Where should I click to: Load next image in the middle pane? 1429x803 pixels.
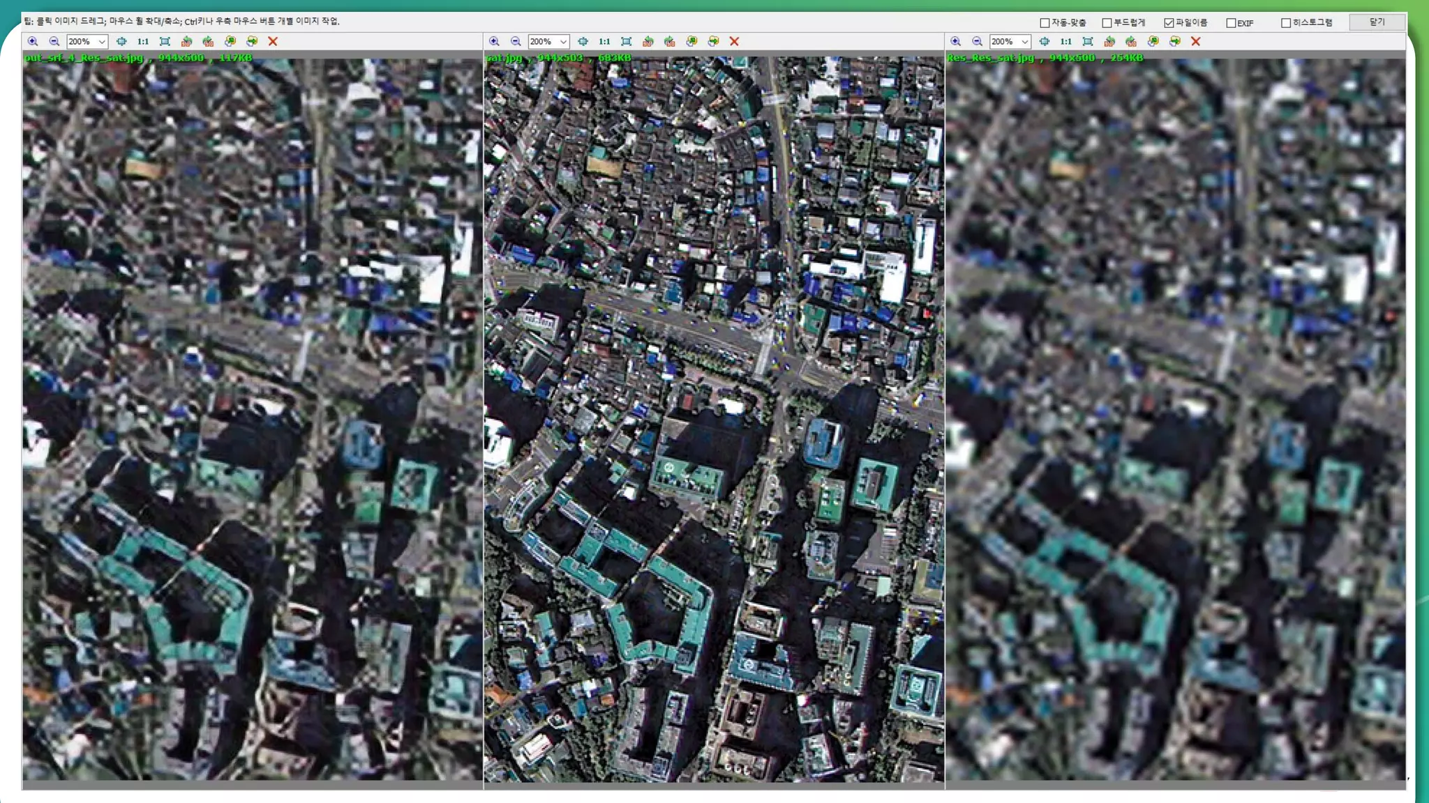(x=713, y=42)
